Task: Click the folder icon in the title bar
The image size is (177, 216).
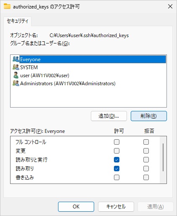Action: tap(7, 6)
